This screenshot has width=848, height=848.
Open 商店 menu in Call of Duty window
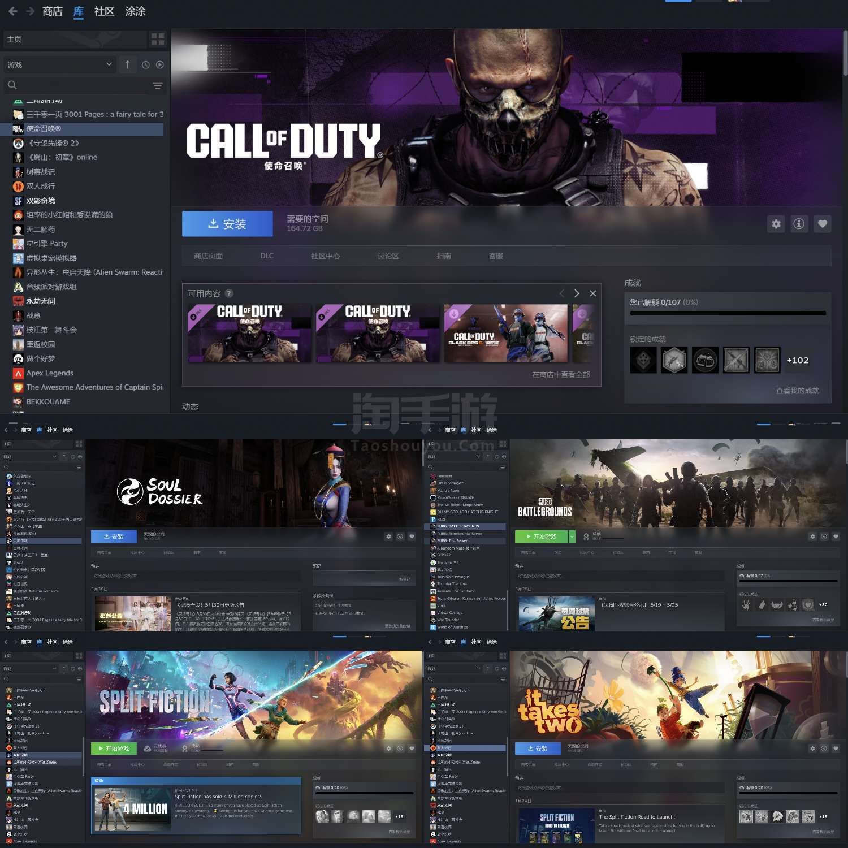53,11
